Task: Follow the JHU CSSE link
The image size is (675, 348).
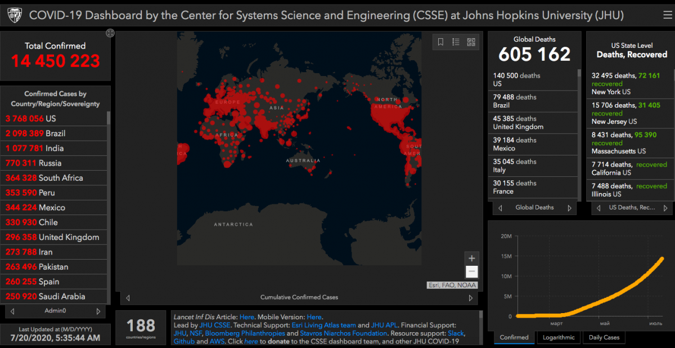Action: click(x=214, y=325)
